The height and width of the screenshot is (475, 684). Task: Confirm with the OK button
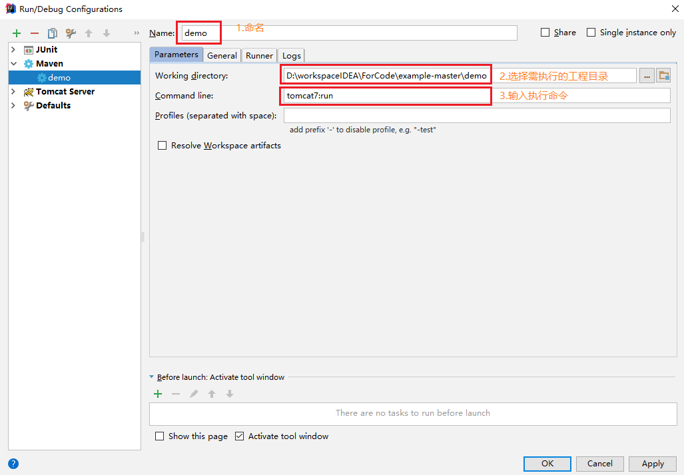click(x=547, y=464)
